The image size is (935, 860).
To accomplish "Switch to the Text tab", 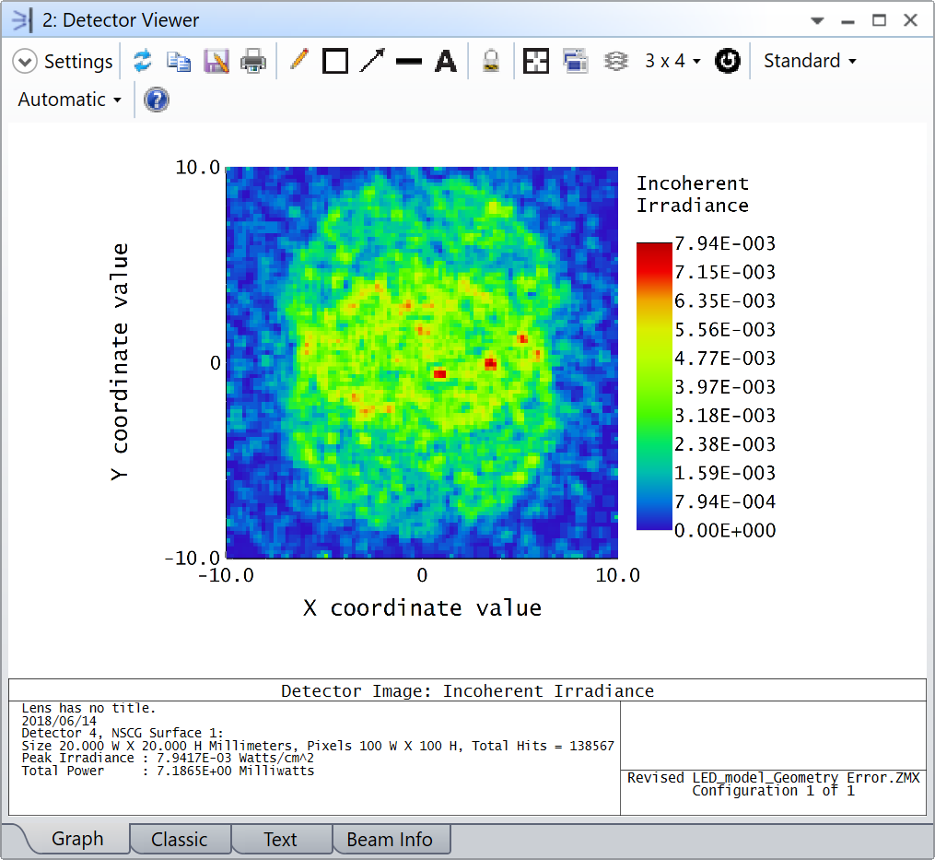I will [x=280, y=840].
